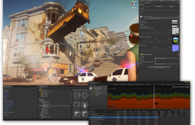The image size is (195, 125).
Task: Toggle the Scripts series in the CPU legend
Action: 96,90
